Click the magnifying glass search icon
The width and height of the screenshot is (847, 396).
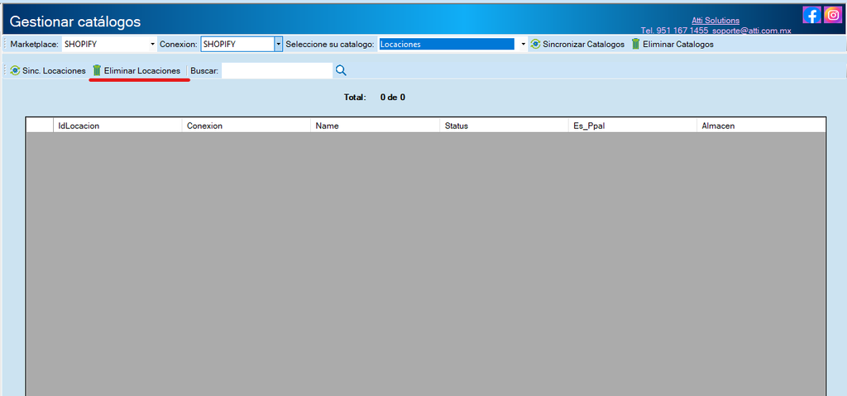click(341, 70)
